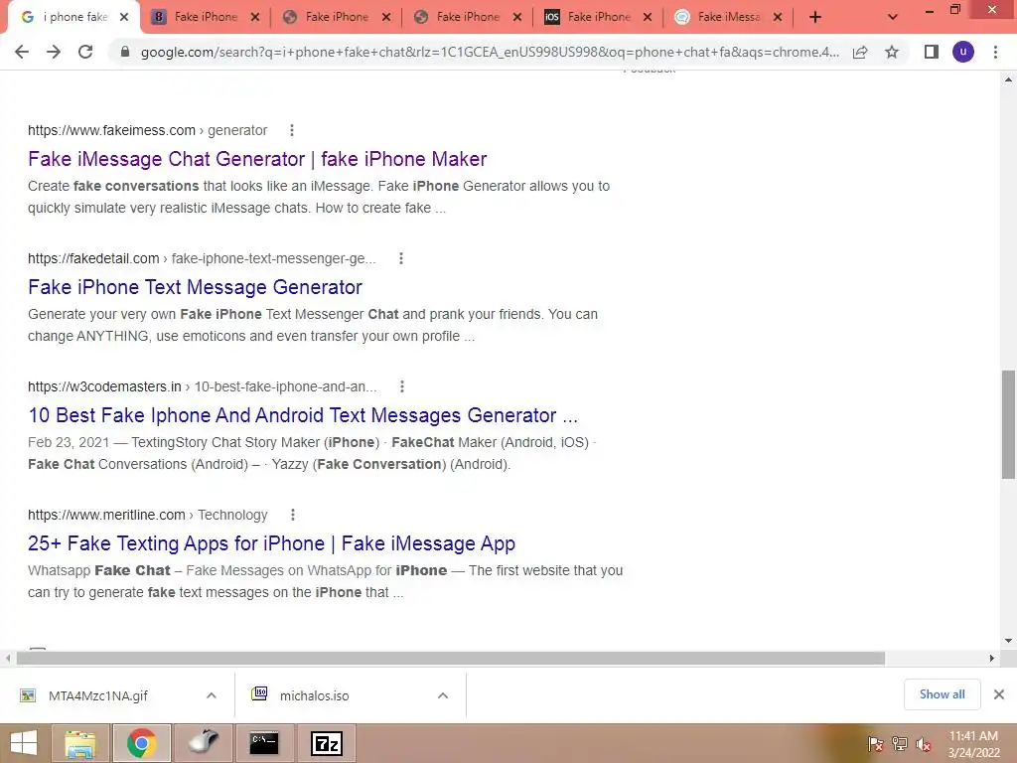Viewport: 1017px width, 763px height.
Task: View site security lock information
Action: [125, 52]
